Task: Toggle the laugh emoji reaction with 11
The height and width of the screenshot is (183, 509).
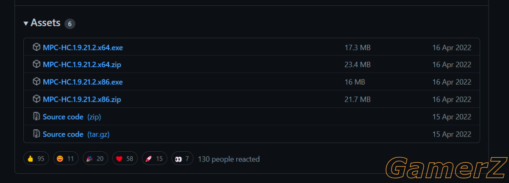Action: coord(65,159)
